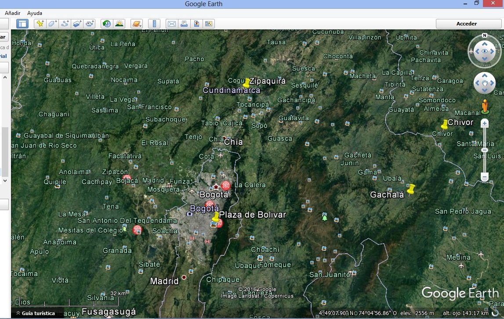Select the Chivor yellow pushpin
Screen dimensions: 504x319
[x=444, y=124]
